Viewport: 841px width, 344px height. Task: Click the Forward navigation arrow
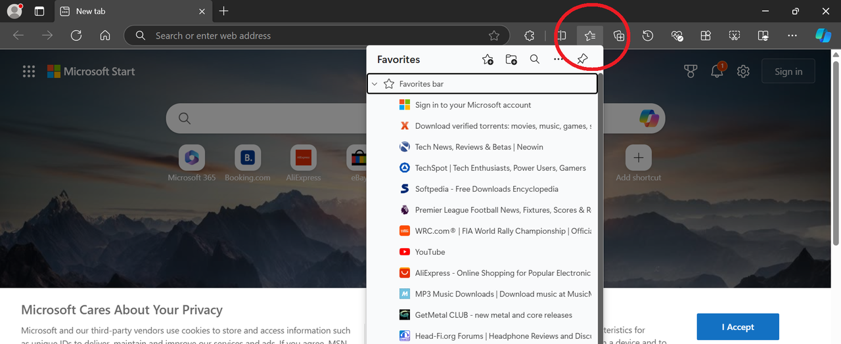click(47, 35)
